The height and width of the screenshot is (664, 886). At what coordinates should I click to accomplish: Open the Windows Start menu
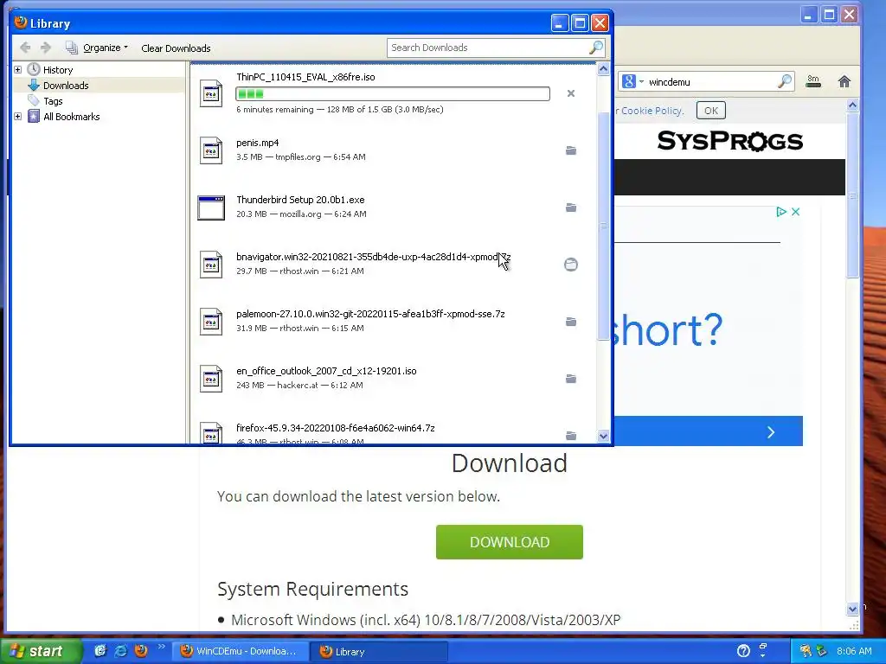(40, 651)
